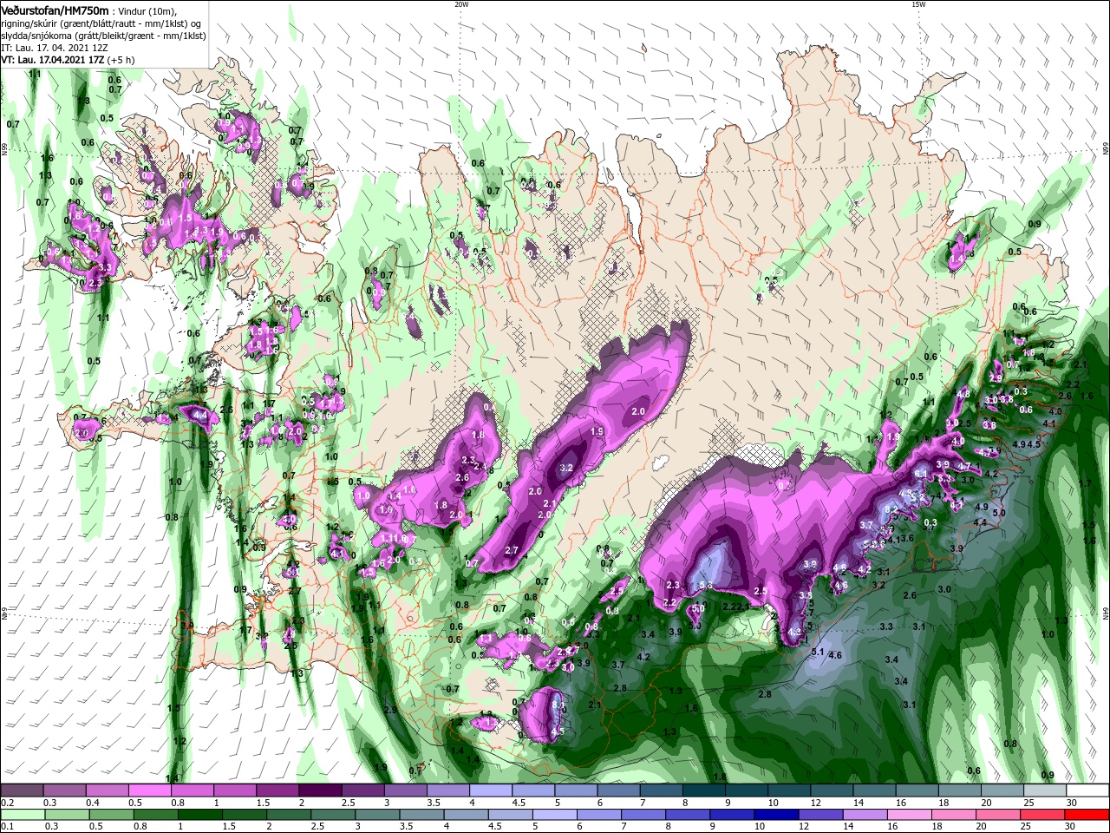The height and width of the screenshot is (833, 1110).
Task: Click the "0.2" label in top legend row
Action: pos(7,803)
